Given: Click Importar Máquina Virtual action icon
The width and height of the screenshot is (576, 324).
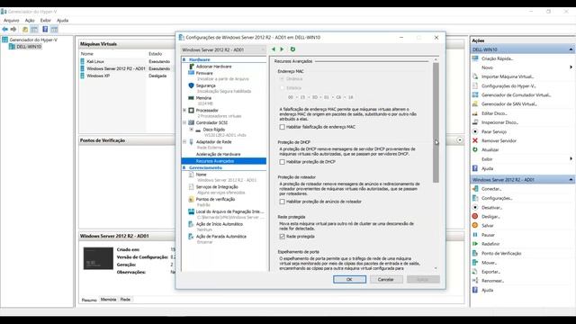Looking at the screenshot, I should click(x=475, y=76).
